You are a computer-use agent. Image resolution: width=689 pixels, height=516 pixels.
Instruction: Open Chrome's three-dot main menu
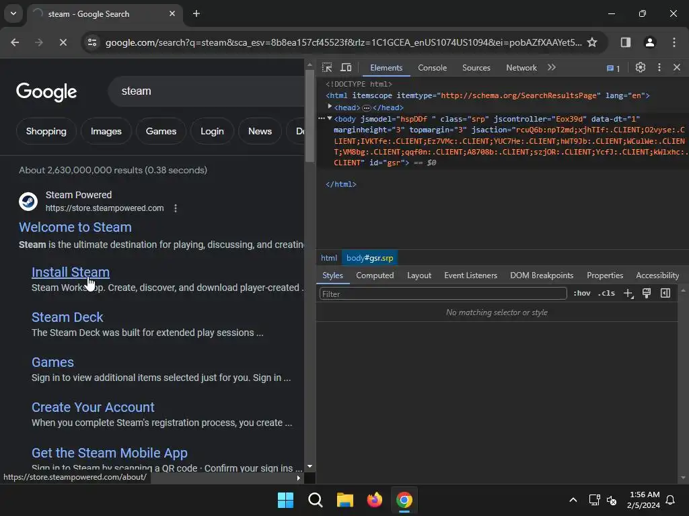674,42
